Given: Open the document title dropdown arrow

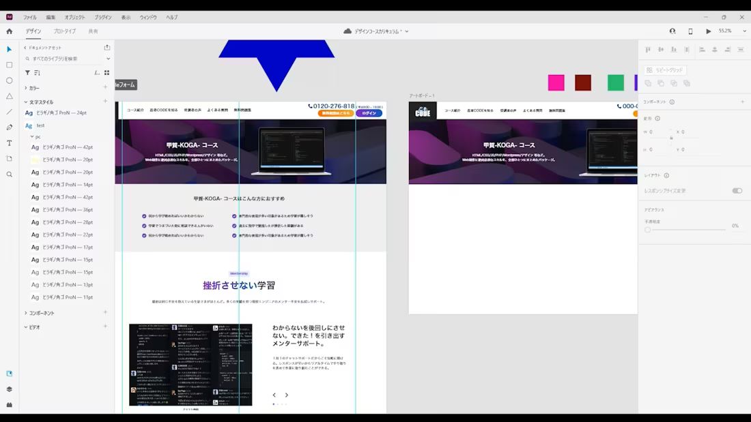Looking at the screenshot, I should coord(407,31).
